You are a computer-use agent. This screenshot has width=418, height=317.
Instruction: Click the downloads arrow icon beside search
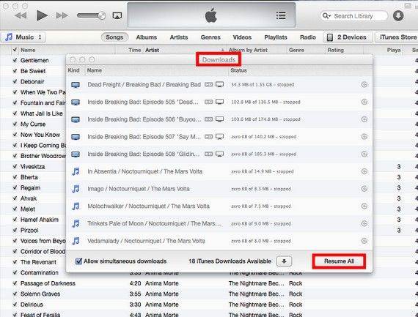(x=398, y=15)
